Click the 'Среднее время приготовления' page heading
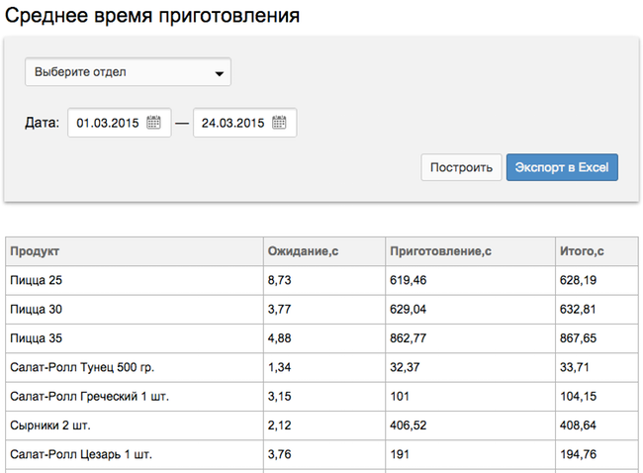The image size is (643, 473). [152, 16]
